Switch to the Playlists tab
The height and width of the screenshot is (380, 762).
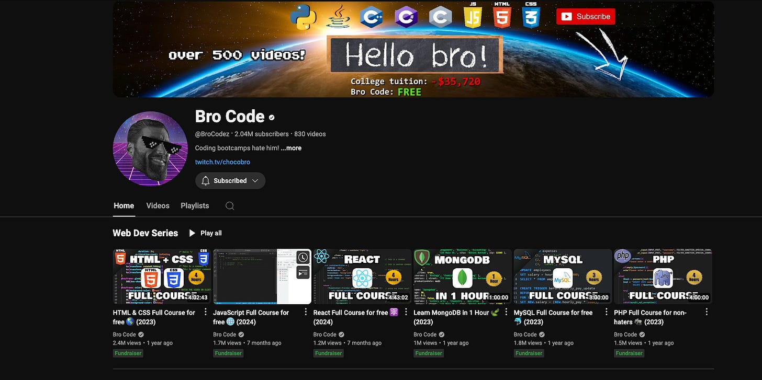(195, 205)
